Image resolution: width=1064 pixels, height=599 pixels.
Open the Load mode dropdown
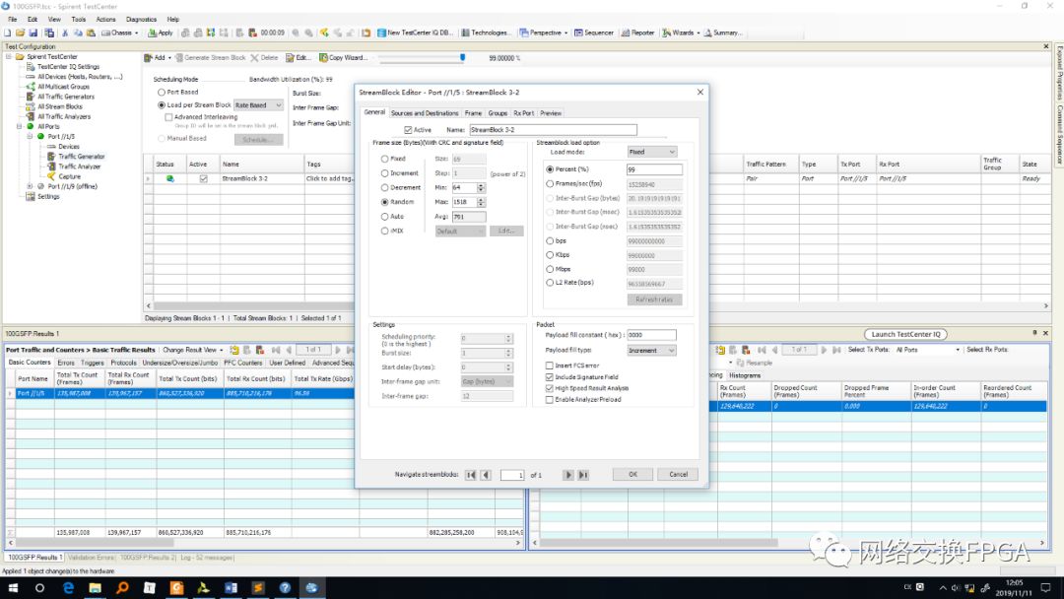pyautogui.click(x=652, y=153)
